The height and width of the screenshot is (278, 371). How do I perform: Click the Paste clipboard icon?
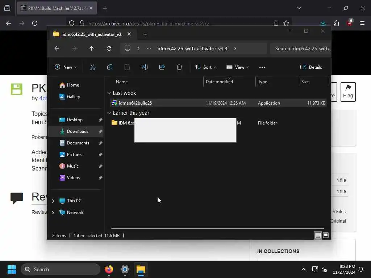point(127,67)
